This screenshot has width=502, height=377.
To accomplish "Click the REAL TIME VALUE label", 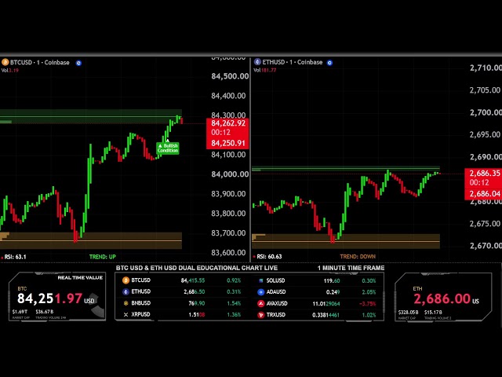I will tap(80, 278).
